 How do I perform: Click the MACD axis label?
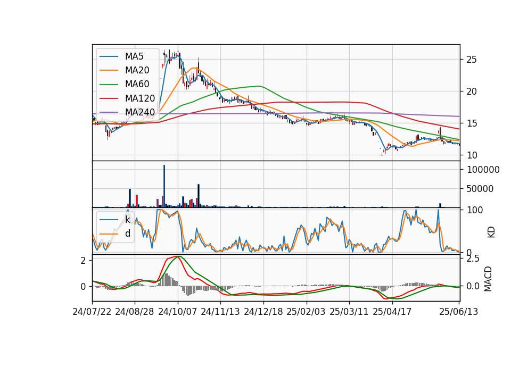(x=488, y=279)
